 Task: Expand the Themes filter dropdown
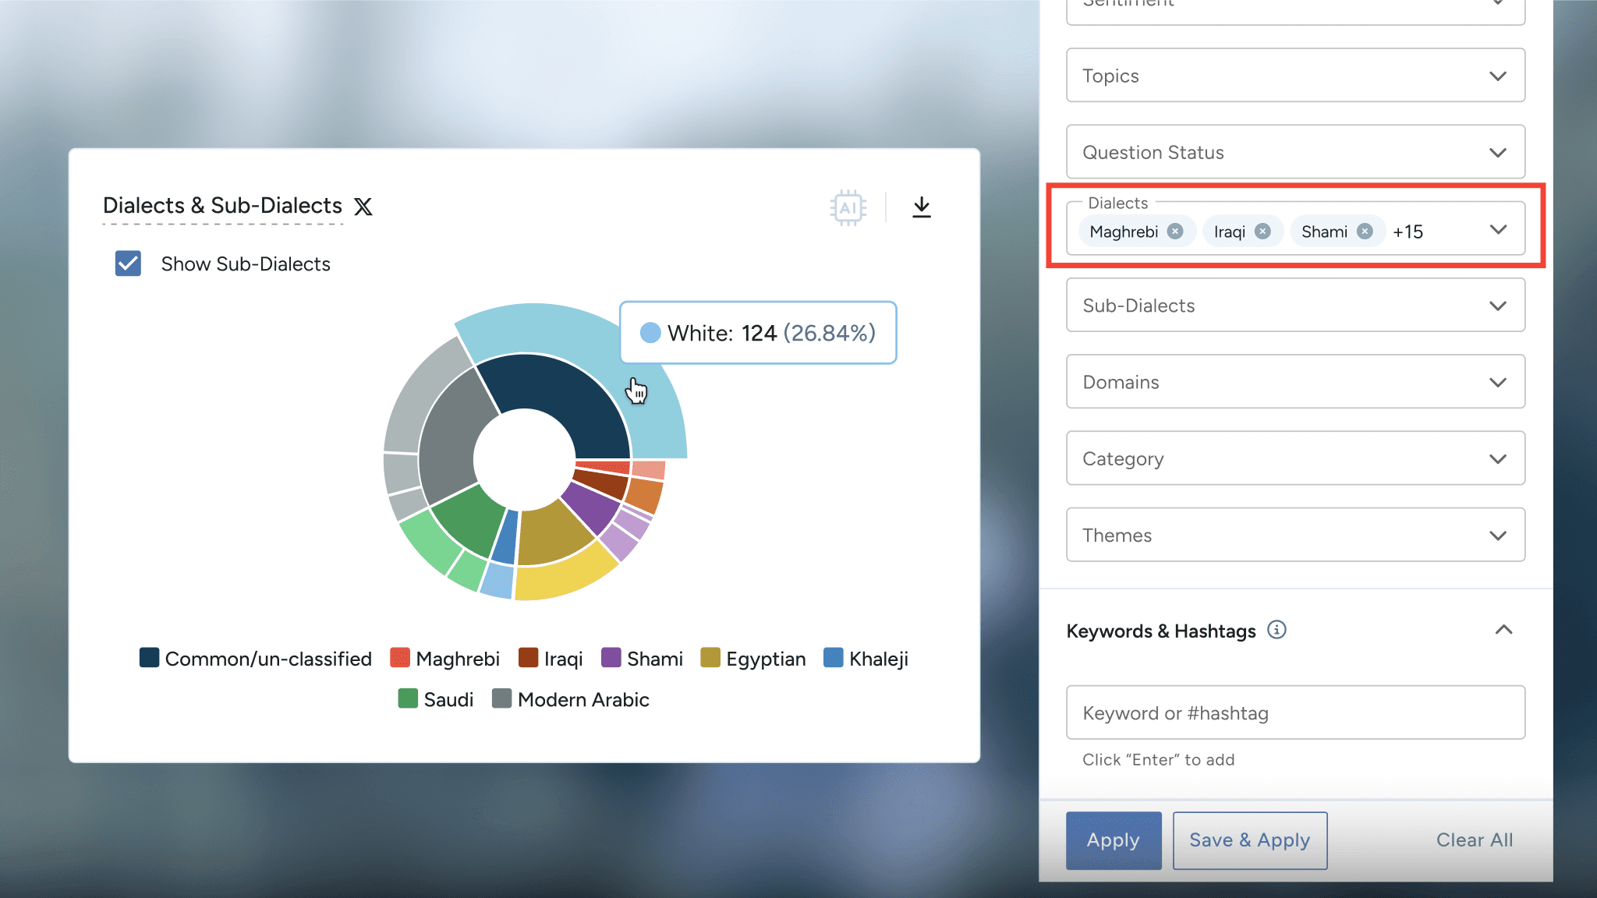[1295, 536]
